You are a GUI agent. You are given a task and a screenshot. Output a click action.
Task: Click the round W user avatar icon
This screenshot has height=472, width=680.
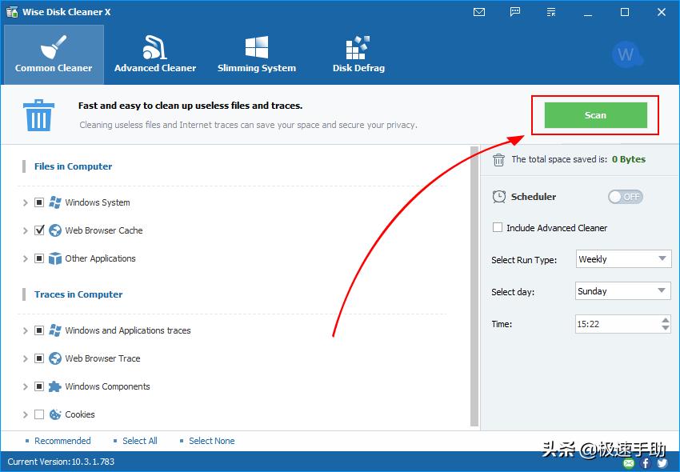(626, 54)
